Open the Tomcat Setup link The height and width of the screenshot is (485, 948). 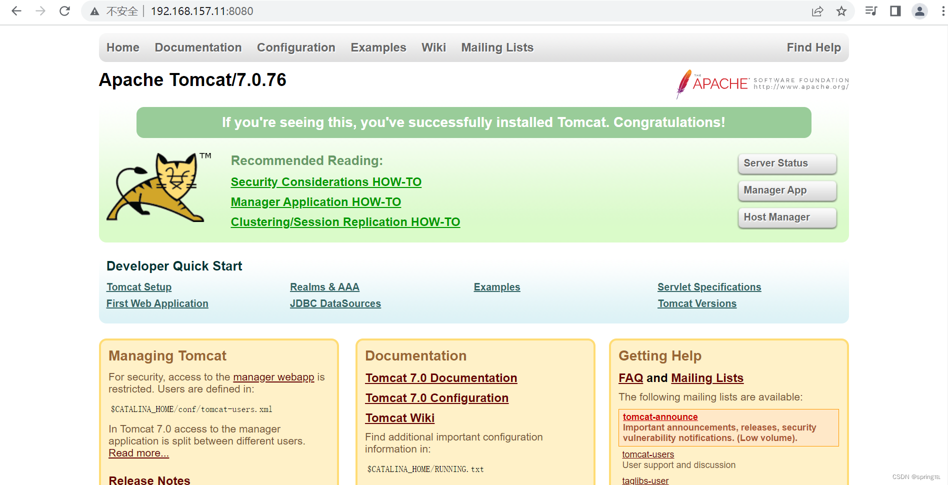[x=139, y=287]
